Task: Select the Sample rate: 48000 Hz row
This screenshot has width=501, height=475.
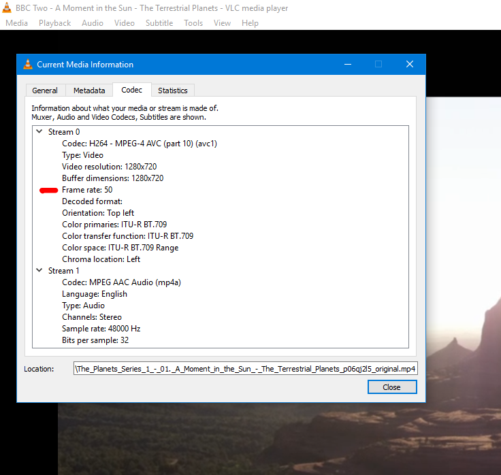Action: coord(101,329)
